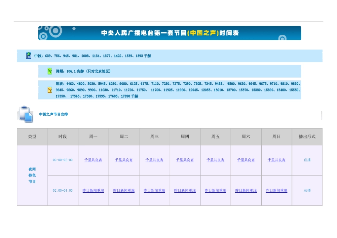Click the 中国之声节目安排 heading text

(53, 114)
